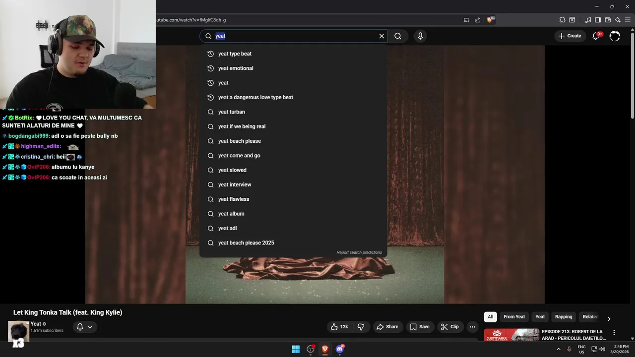Select the 'Yeat' filter chip
The image size is (635, 357).
point(540,317)
